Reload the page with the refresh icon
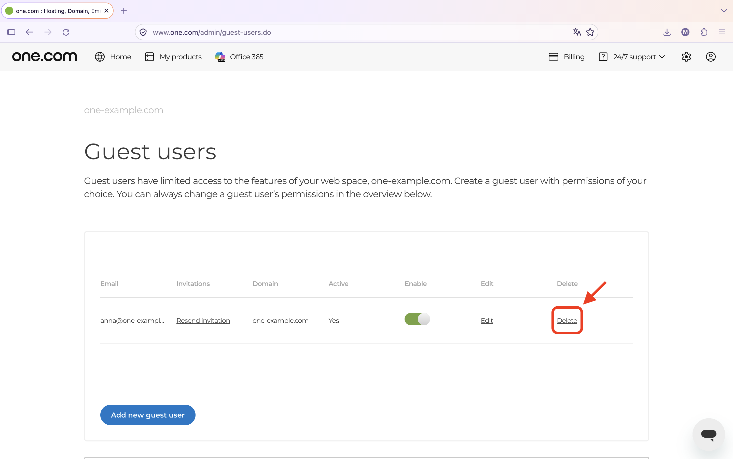The height and width of the screenshot is (459, 733). pyautogui.click(x=66, y=32)
